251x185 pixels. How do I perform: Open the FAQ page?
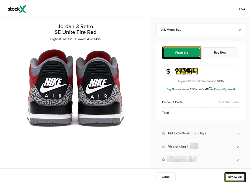(x=242, y=9)
